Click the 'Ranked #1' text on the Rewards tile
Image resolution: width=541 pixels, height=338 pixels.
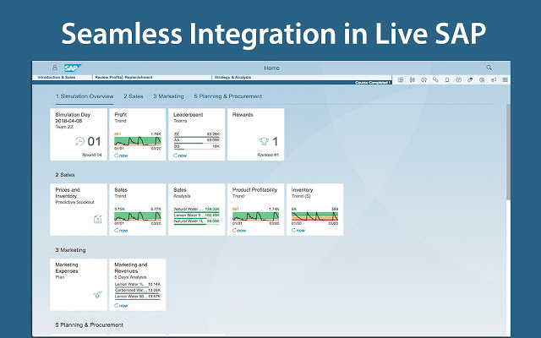click(268, 155)
